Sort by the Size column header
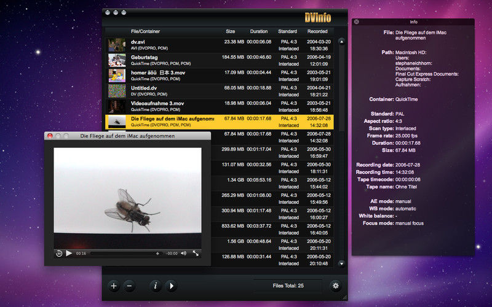This screenshot has height=307, width=492. (x=230, y=31)
